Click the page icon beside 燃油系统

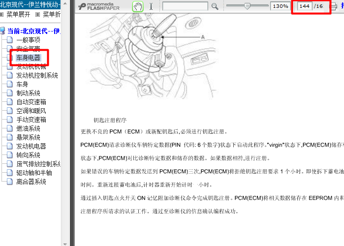(10, 128)
